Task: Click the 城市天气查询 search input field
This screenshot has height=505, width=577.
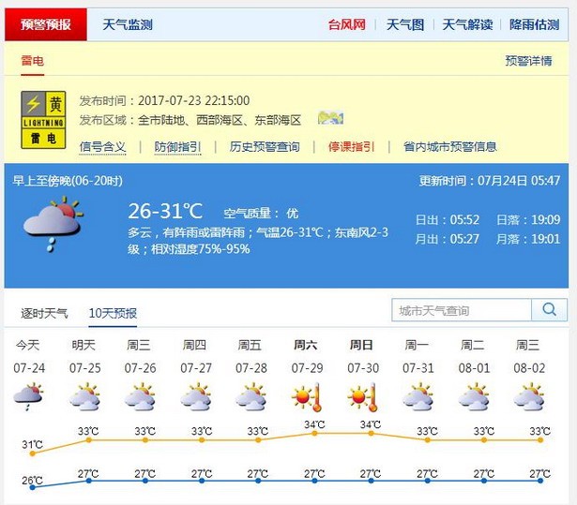Action: [462, 310]
